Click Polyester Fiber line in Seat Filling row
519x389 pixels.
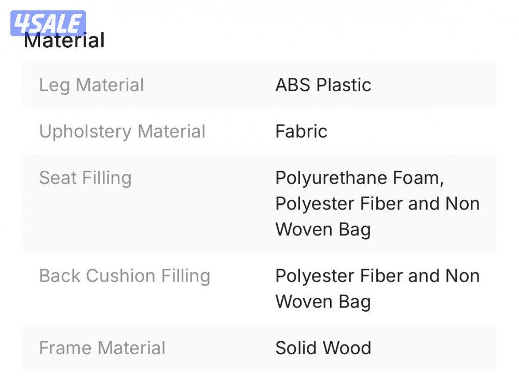[x=377, y=203]
